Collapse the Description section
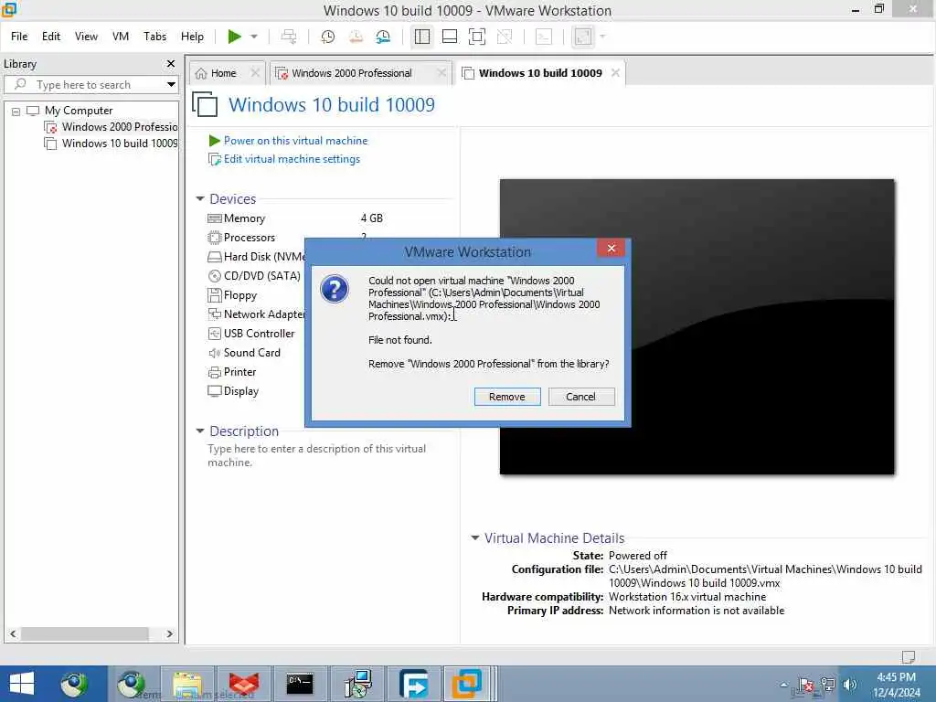The image size is (936, 702). [x=200, y=431]
